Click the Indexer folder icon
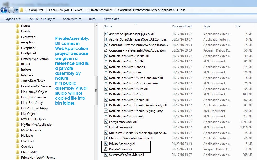The width and height of the screenshot is (257, 160). coord(18,70)
